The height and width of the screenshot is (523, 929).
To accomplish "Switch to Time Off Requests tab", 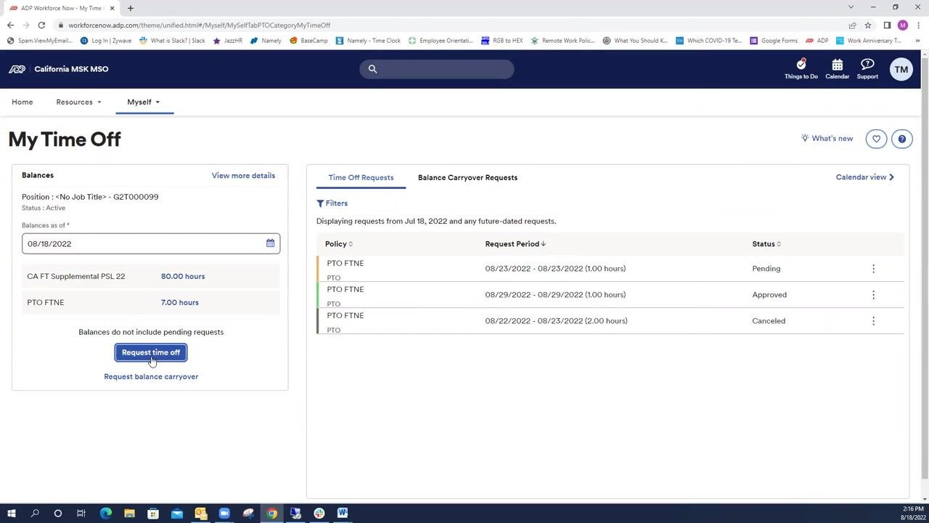I will click(x=361, y=177).
